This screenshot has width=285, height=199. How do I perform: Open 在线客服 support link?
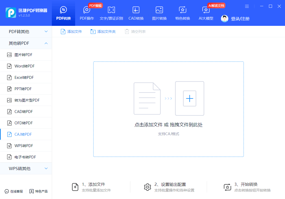[14, 192]
